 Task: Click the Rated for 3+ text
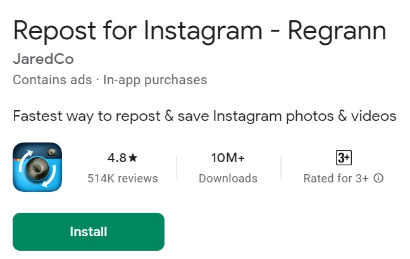336,179
